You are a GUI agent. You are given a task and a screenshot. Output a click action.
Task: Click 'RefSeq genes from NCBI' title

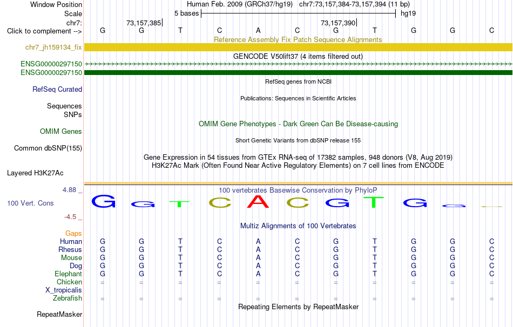pyautogui.click(x=298, y=81)
